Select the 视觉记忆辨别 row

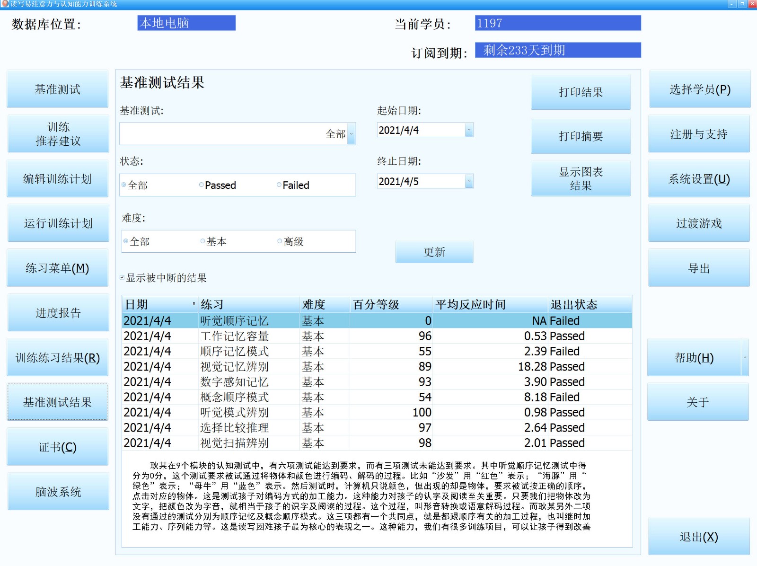coord(377,366)
